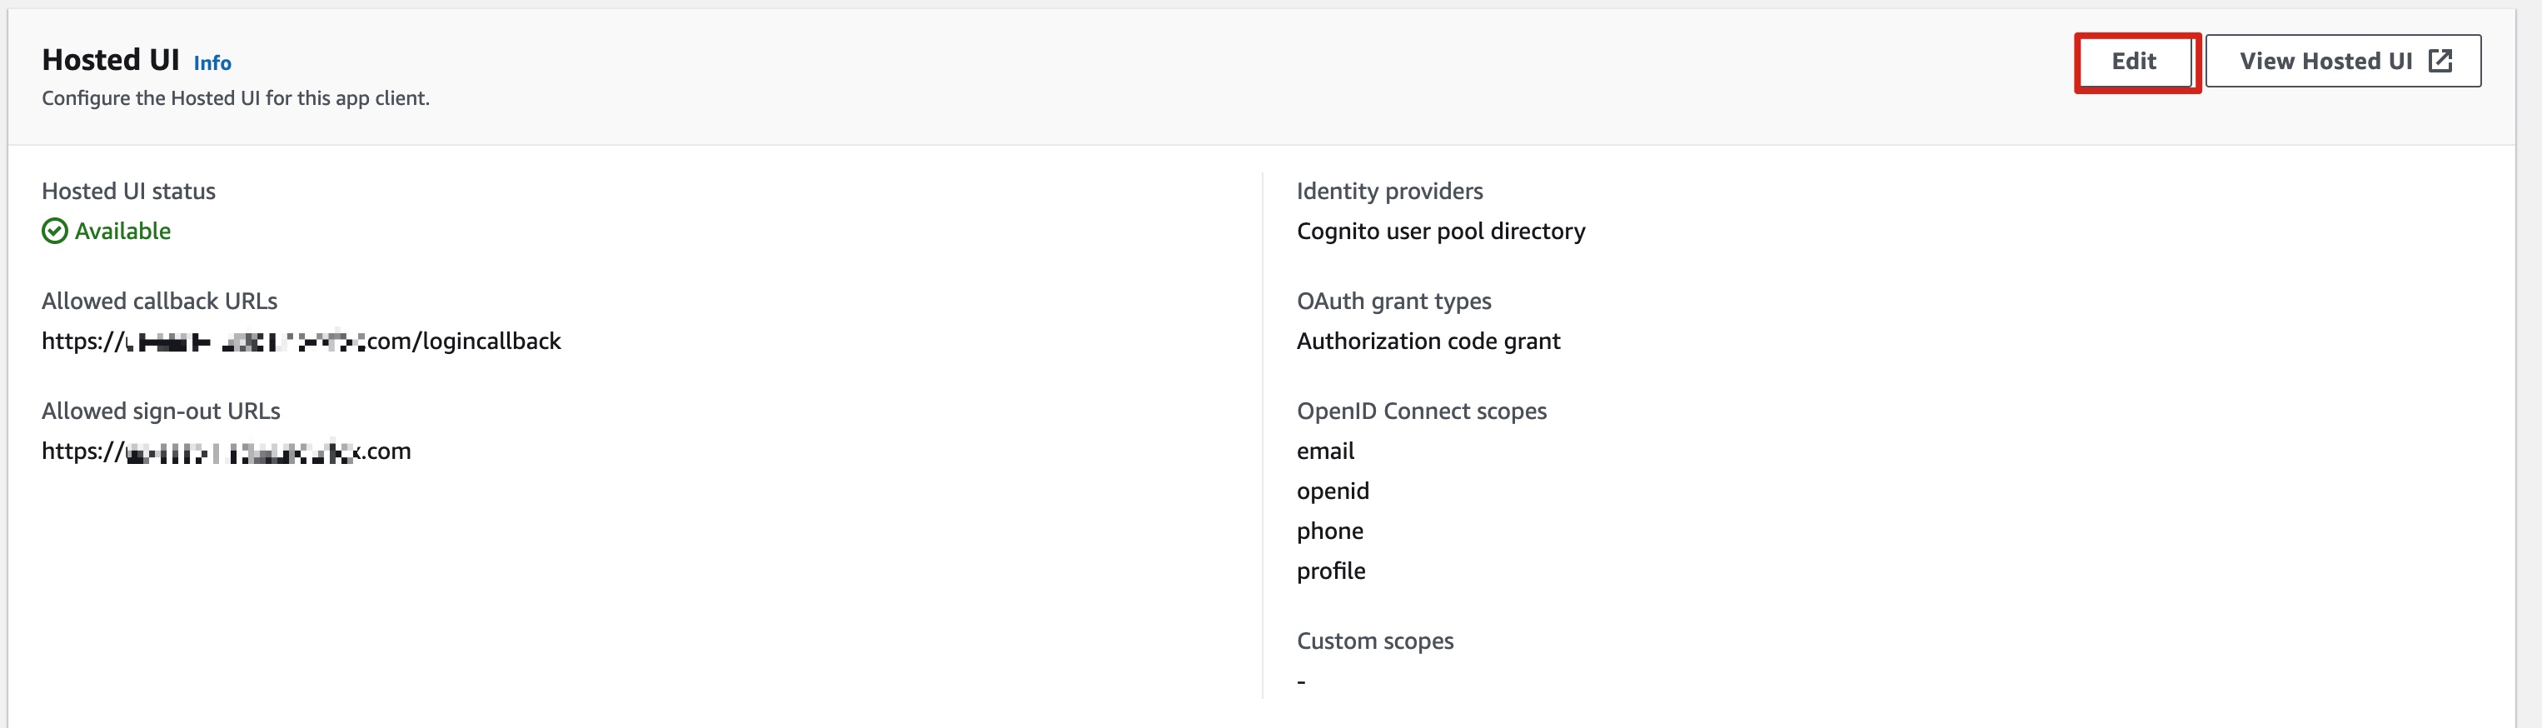Click the allowed callback URL ending in /logincallback

point(301,341)
